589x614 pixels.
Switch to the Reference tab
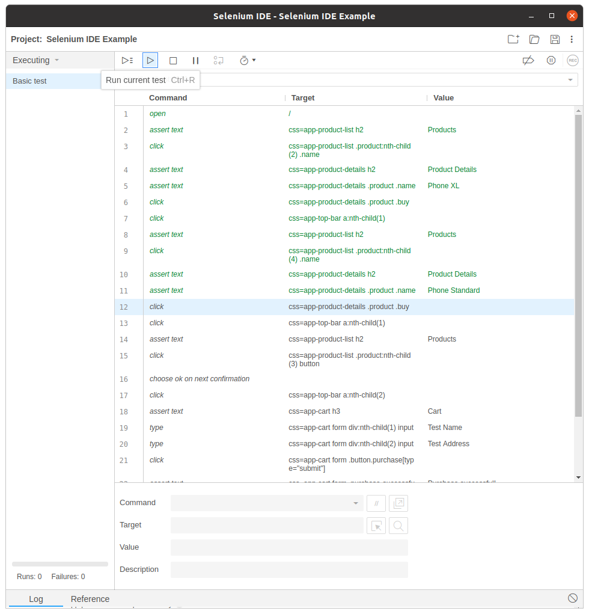(90, 599)
